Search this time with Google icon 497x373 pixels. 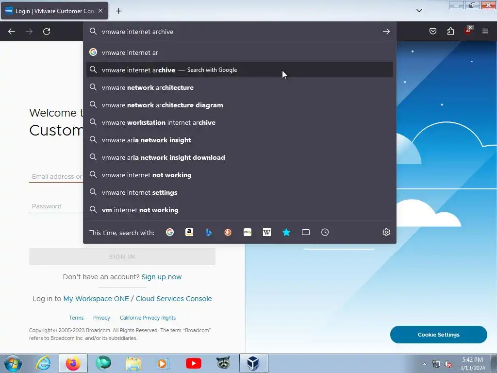click(170, 232)
